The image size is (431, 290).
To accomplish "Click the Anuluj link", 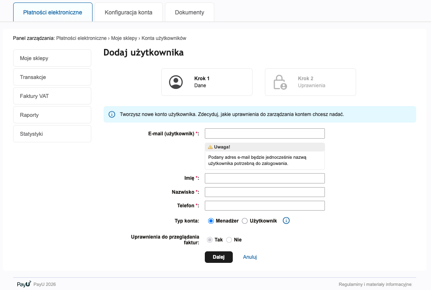I will pyautogui.click(x=250, y=257).
